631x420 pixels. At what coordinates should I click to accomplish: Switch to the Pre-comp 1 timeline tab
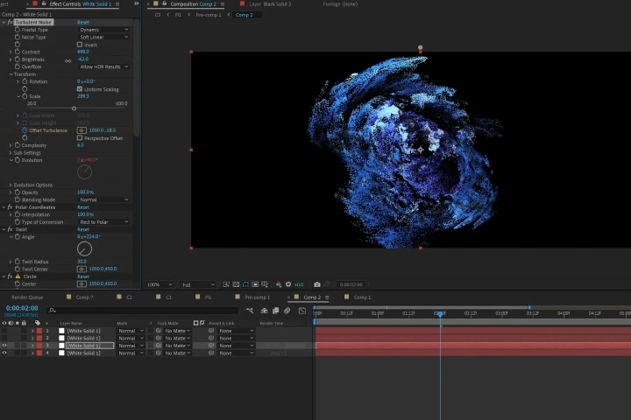[257, 297]
